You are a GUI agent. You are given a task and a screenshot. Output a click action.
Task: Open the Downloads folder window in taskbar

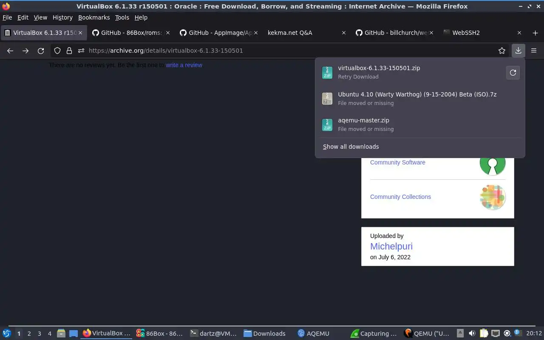(267, 334)
